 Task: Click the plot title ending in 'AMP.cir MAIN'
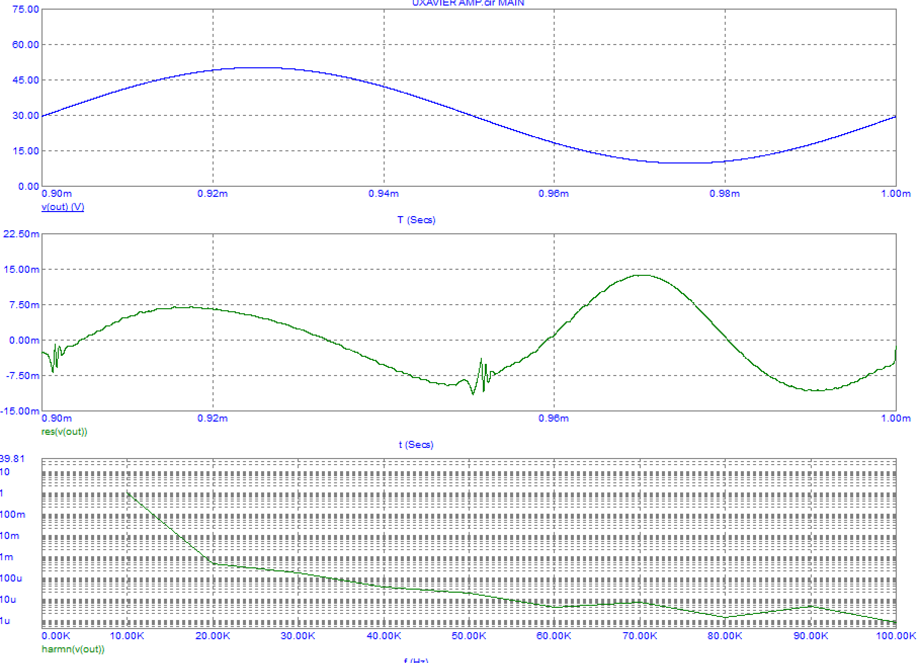click(468, 3)
